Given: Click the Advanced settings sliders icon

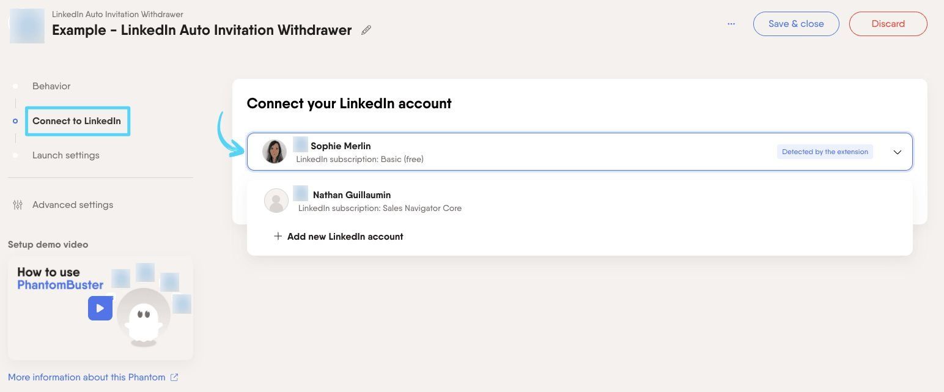Looking at the screenshot, I should (18, 205).
